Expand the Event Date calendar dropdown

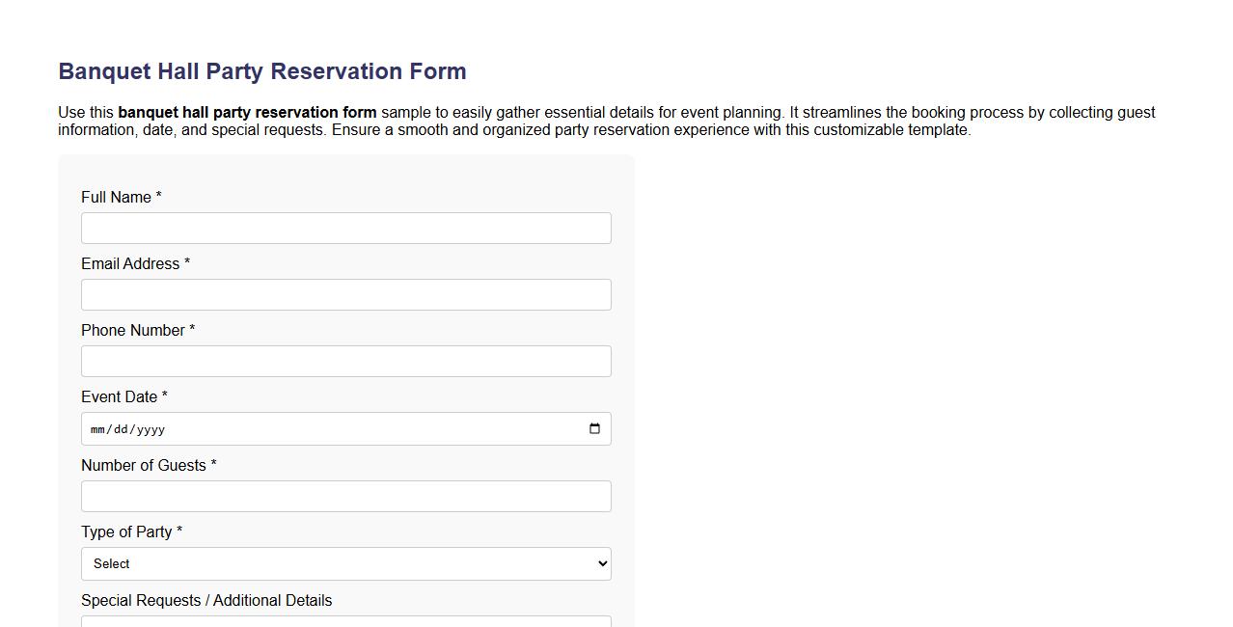point(594,428)
